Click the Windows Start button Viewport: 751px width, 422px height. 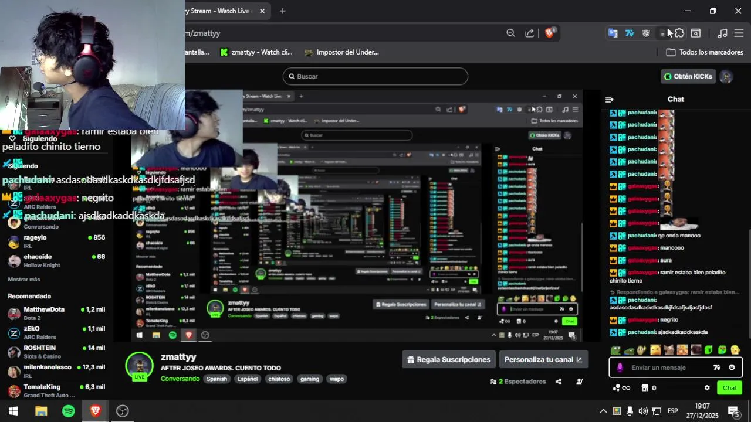(13, 411)
